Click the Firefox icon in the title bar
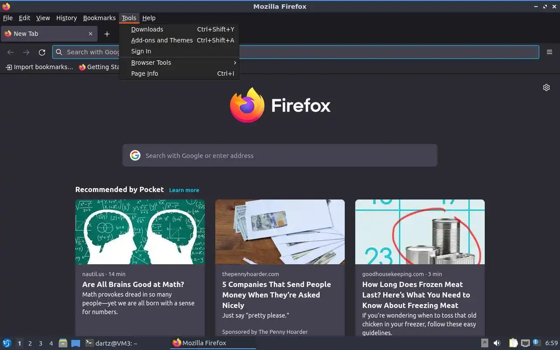560x350 pixels. pos(6,6)
